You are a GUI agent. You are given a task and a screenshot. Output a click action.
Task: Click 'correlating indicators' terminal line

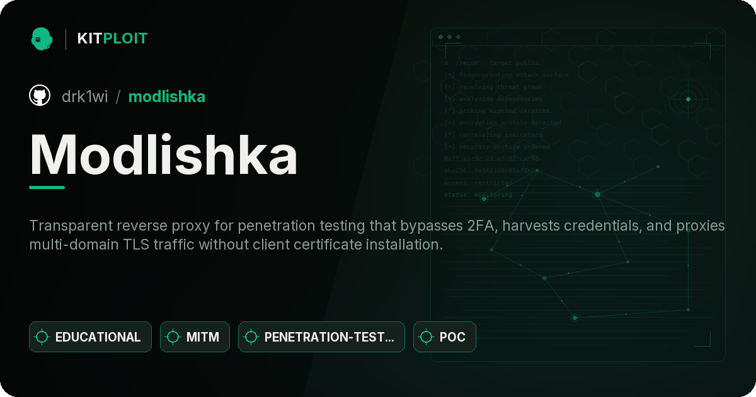point(493,135)
